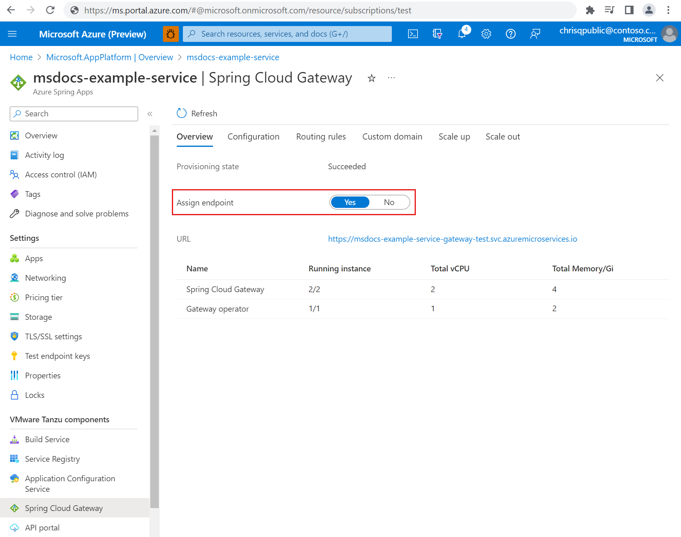Open the more options ellipsis

[x=391, y=78]
